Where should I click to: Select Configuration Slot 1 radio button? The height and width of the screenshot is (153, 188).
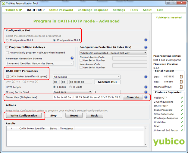click(7, 40)
